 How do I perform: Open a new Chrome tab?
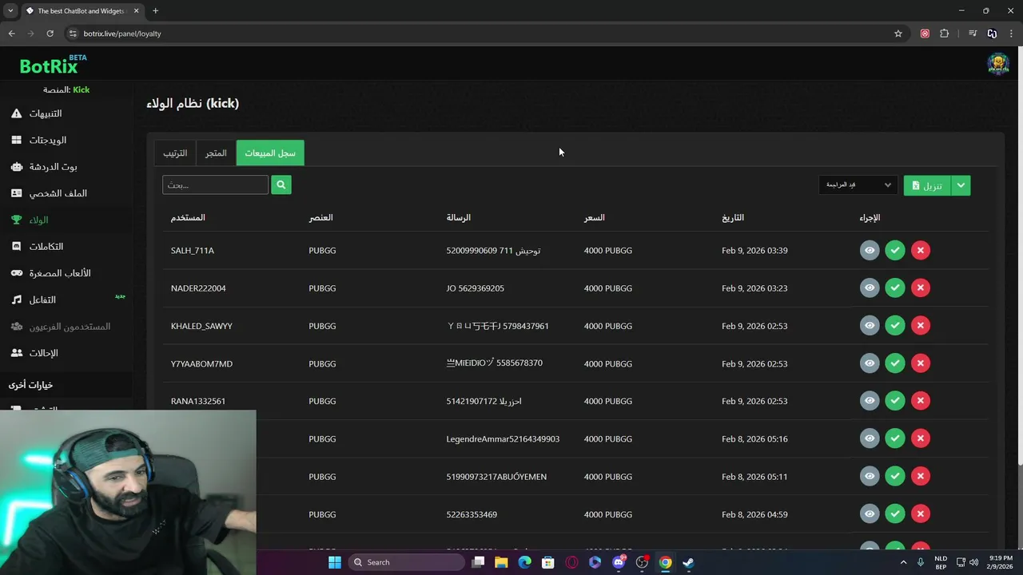pos(155,11)
